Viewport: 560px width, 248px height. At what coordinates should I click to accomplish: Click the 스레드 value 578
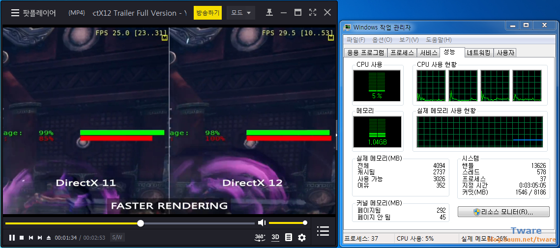point(541,172)
